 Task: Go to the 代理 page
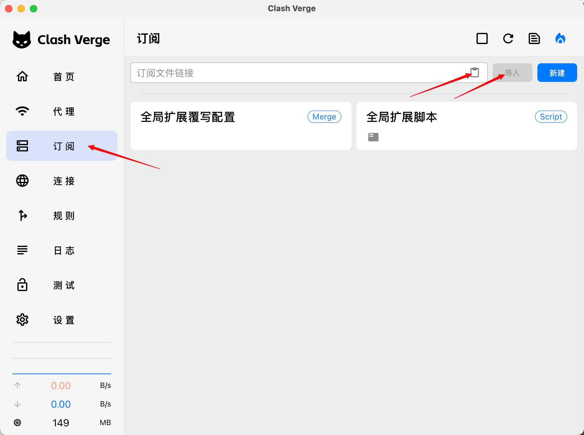(x=62, y=111)
